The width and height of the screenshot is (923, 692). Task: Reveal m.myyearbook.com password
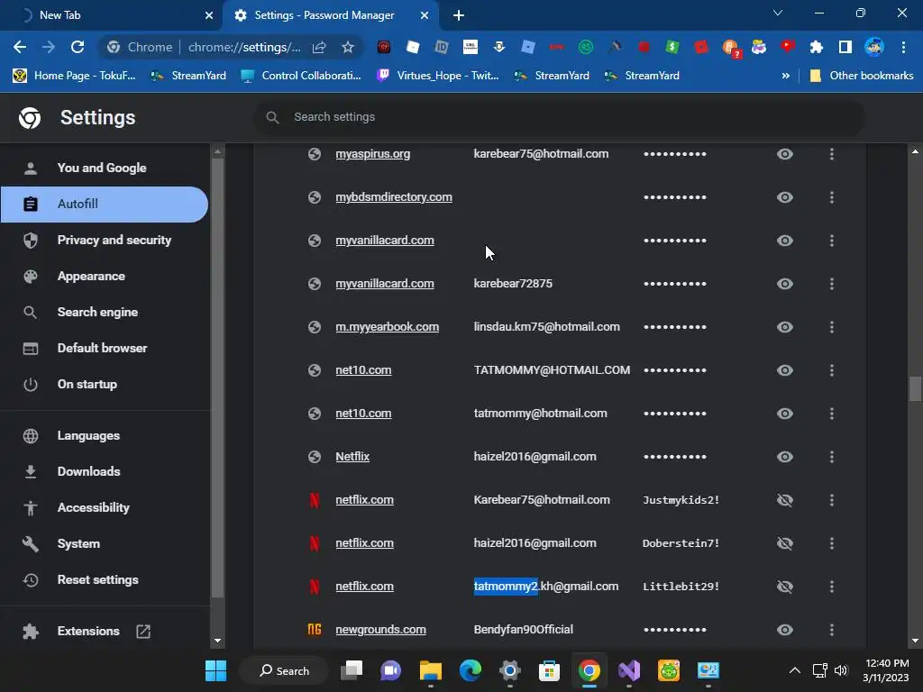[785, 327]
